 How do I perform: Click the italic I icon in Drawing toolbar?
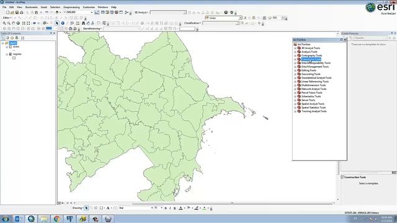(x=170, y=208)
